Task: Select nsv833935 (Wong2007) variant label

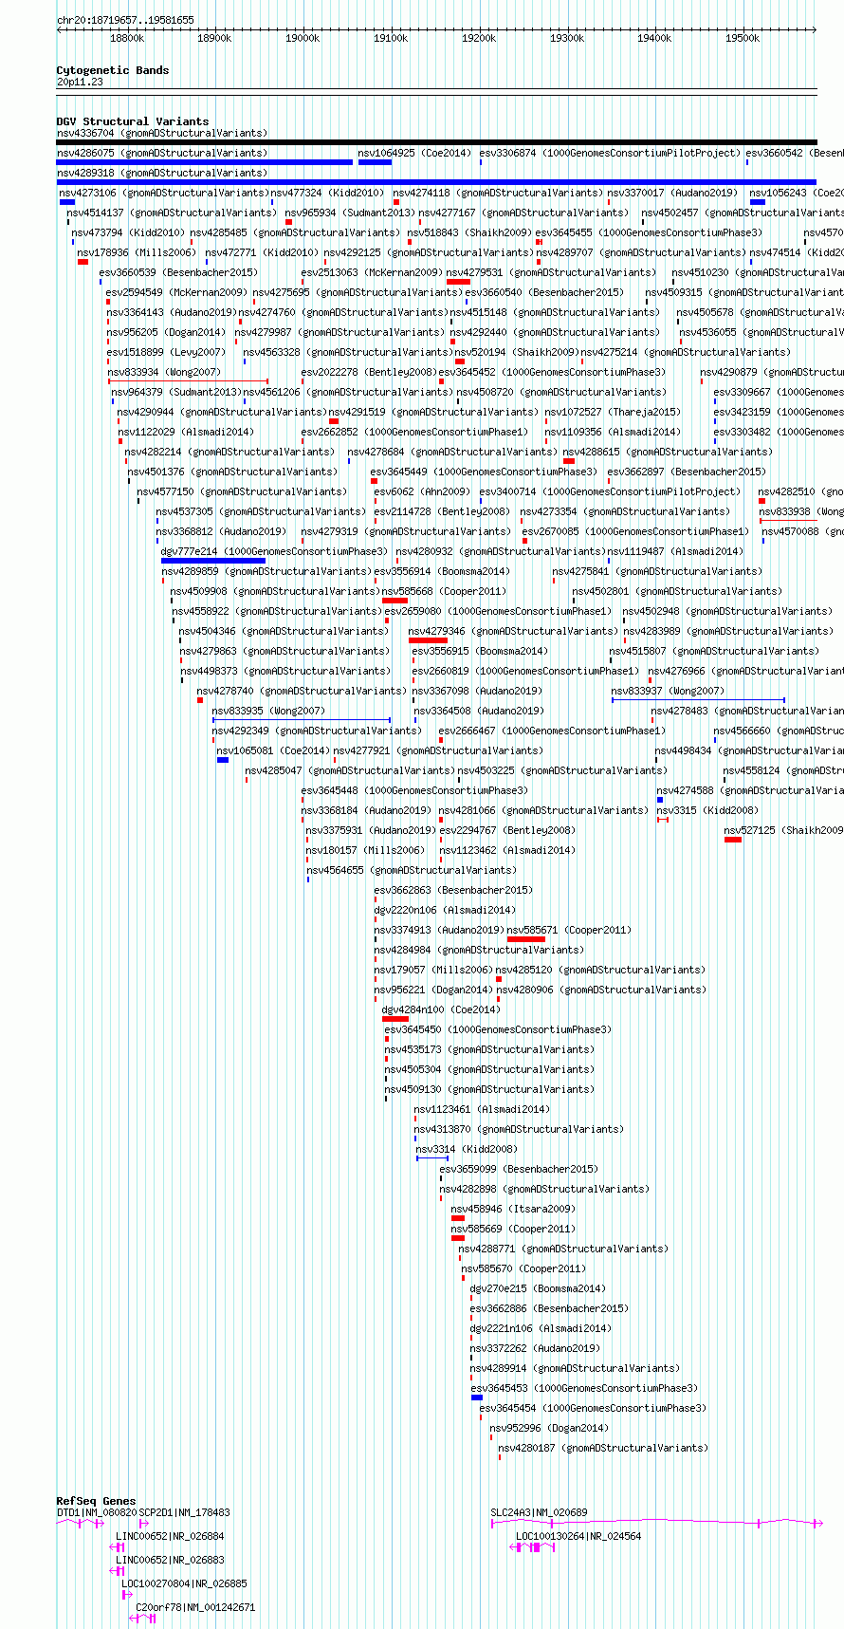Action: (268, 711)
